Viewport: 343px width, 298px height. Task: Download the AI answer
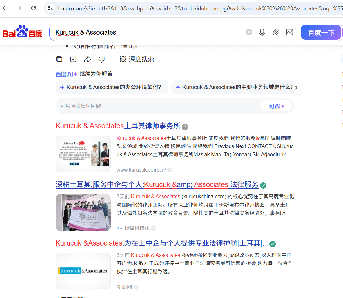tap(73, 59)
